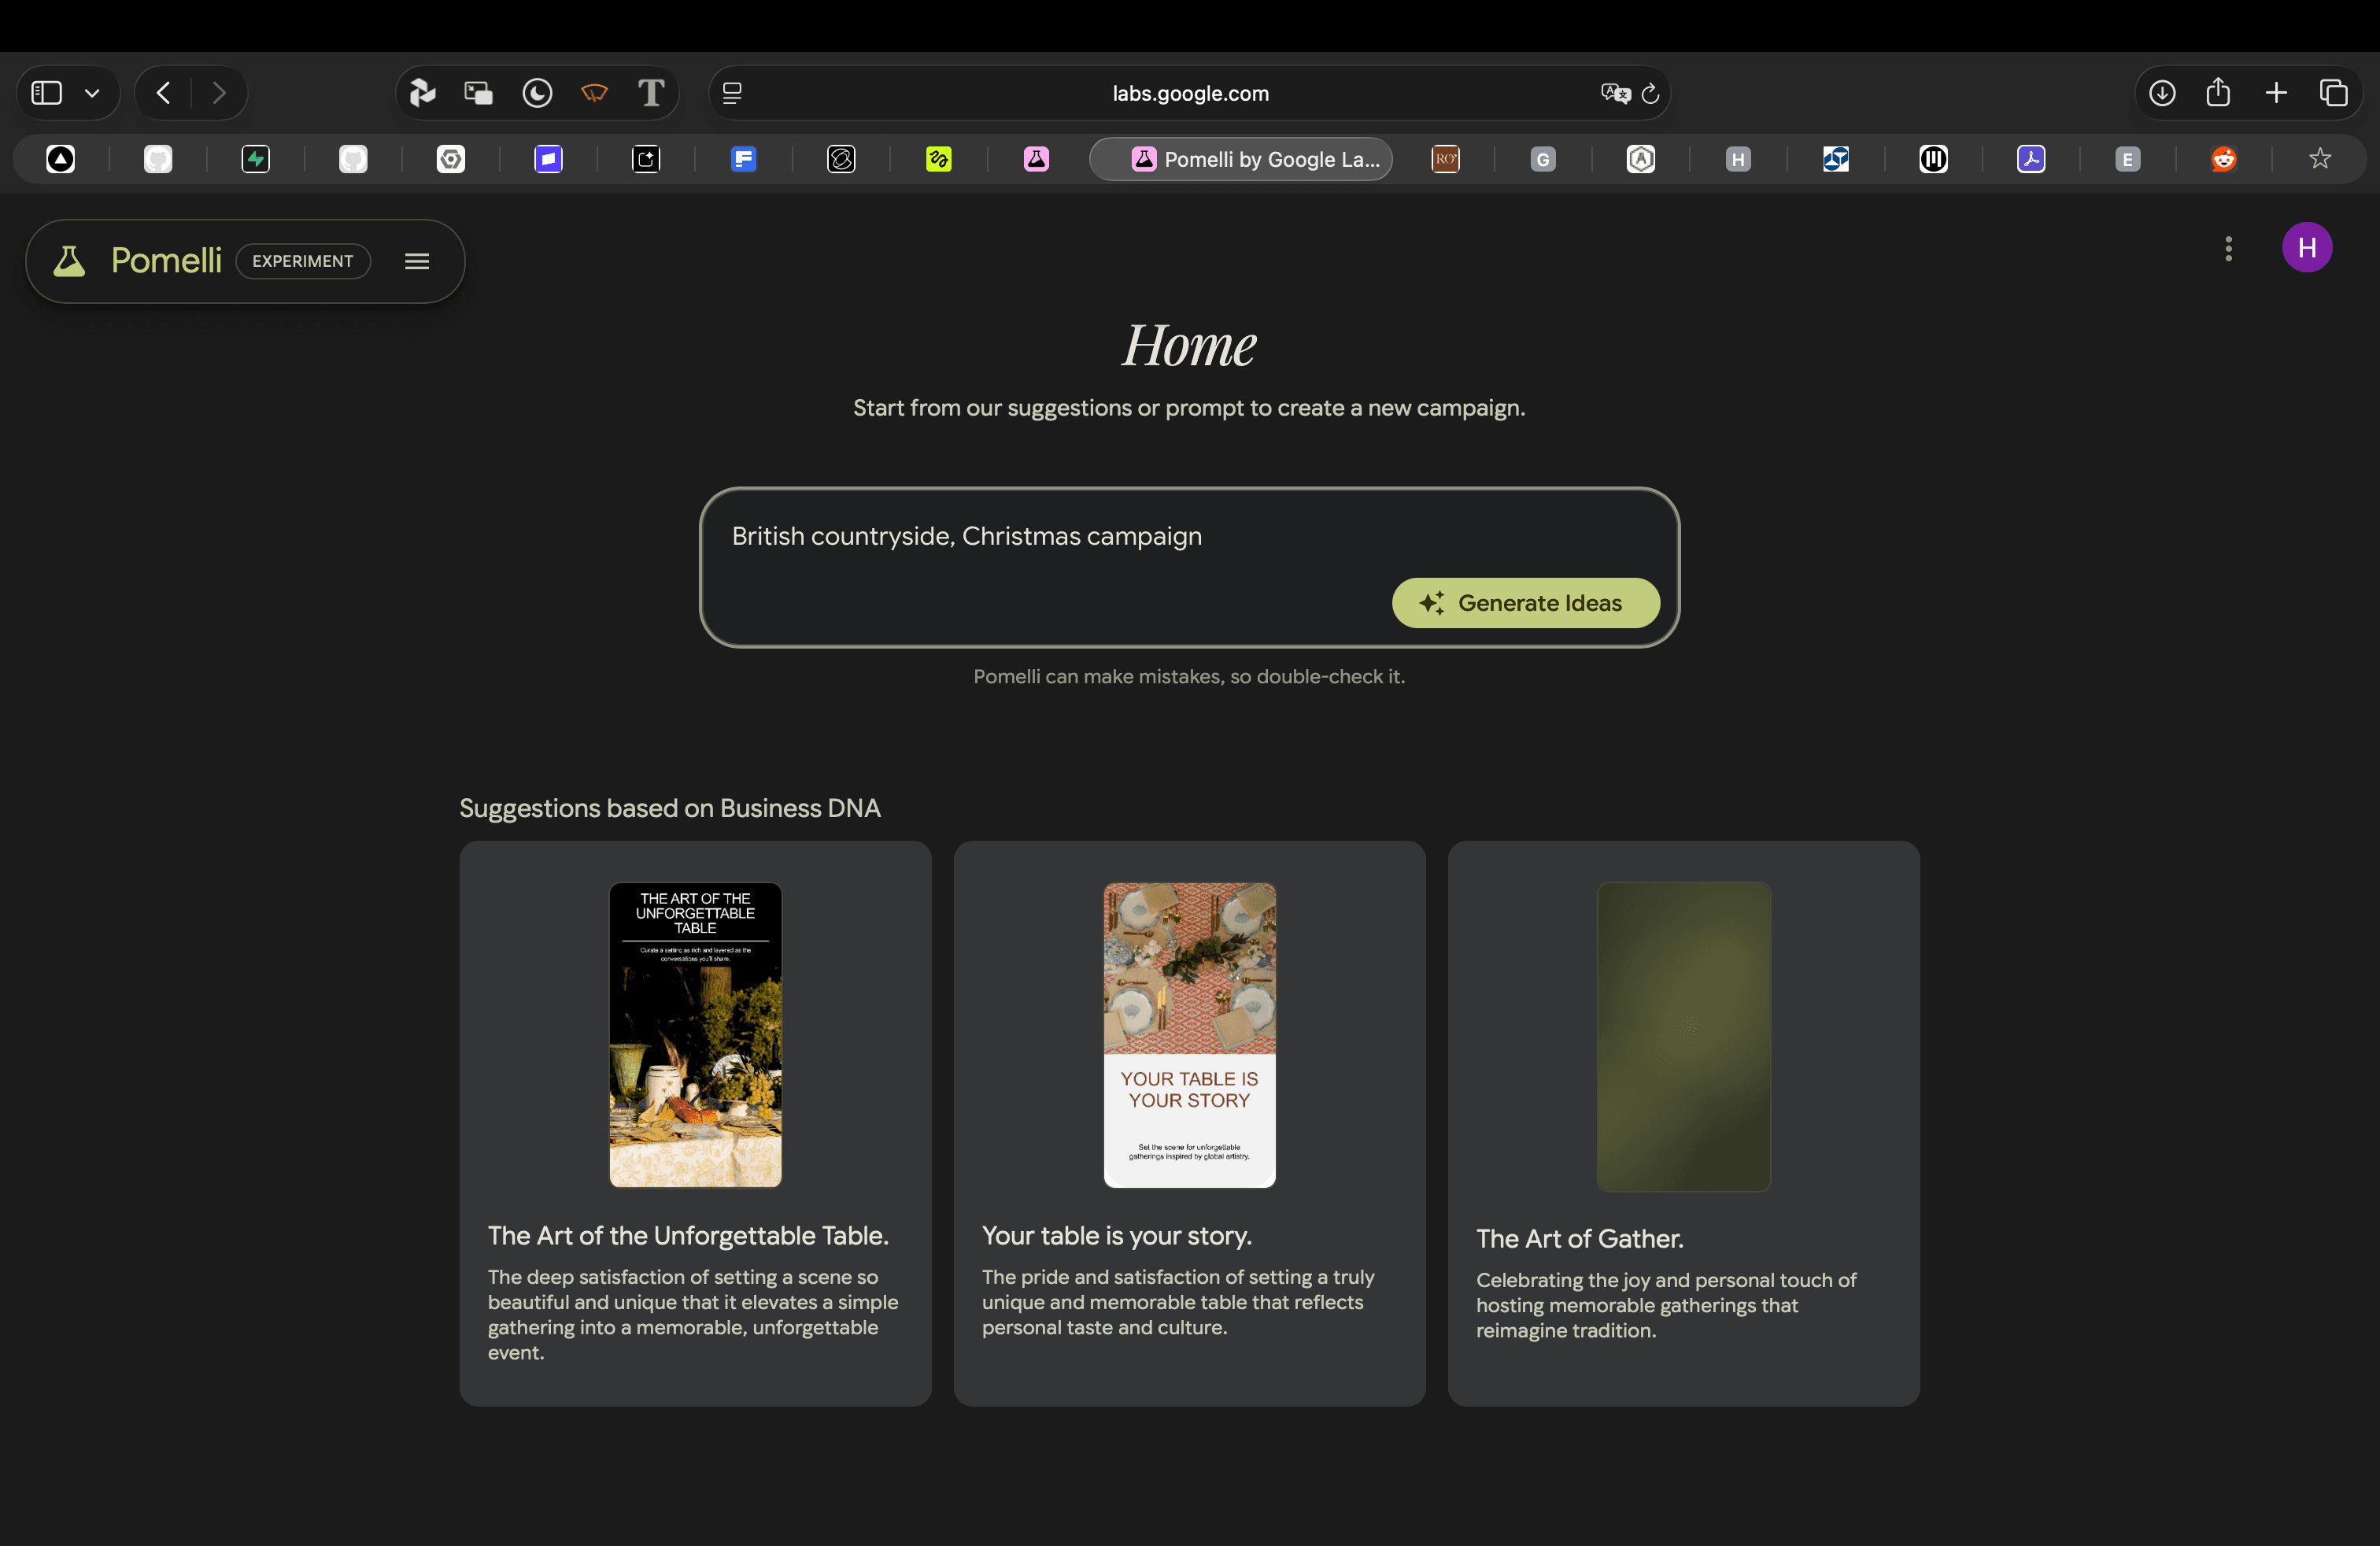Open the Pomelli hamburger menu

(417, 261)
